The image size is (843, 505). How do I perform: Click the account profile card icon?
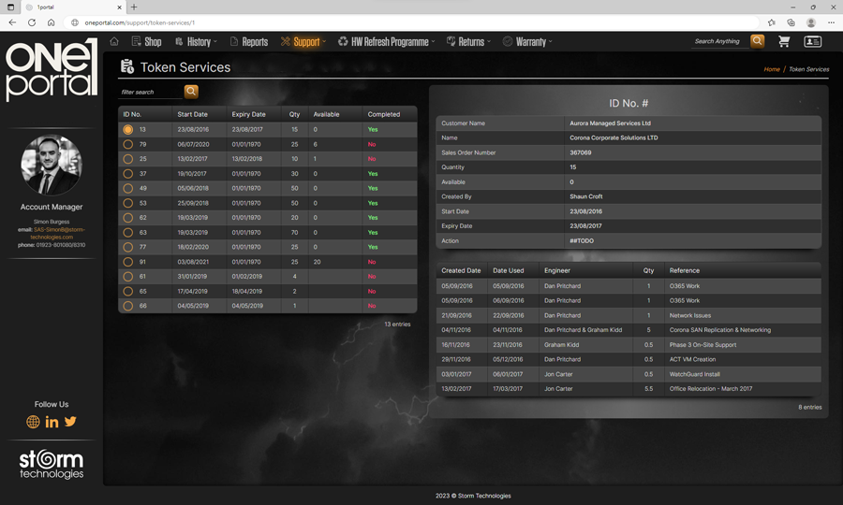[x=812, y=42]
